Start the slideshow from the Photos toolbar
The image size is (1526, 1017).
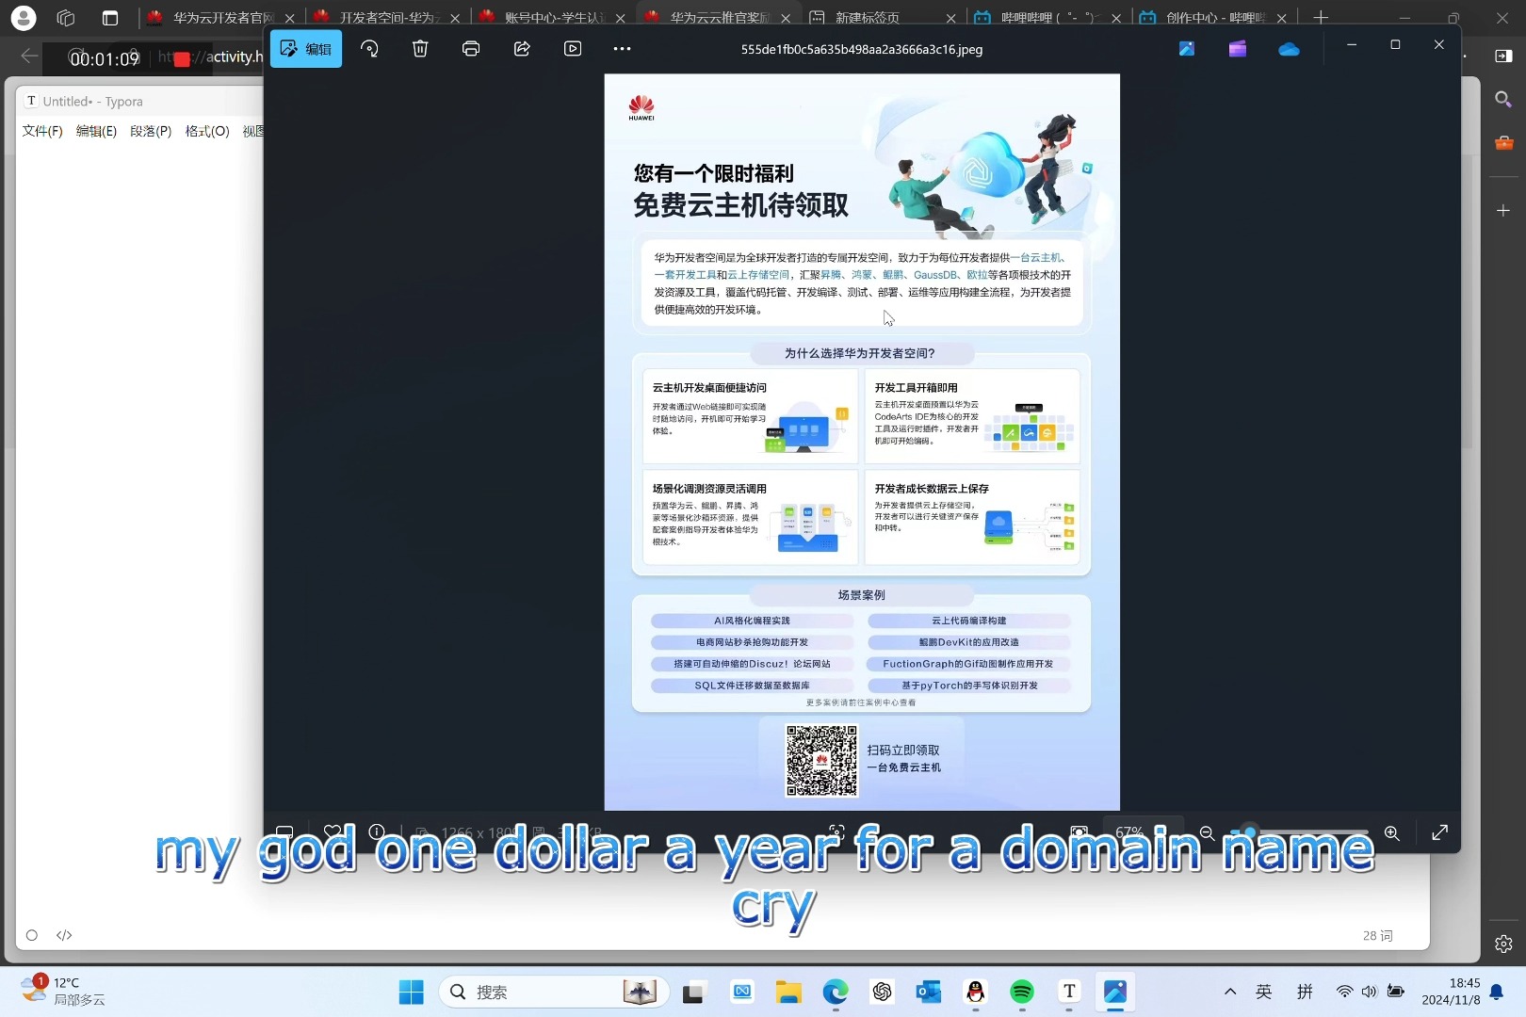click(573, 49)
